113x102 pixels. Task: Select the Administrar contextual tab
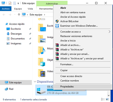click(52, 4)
